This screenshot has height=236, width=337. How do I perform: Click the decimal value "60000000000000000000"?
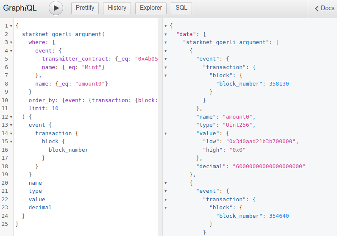click(x=269, y=167)
